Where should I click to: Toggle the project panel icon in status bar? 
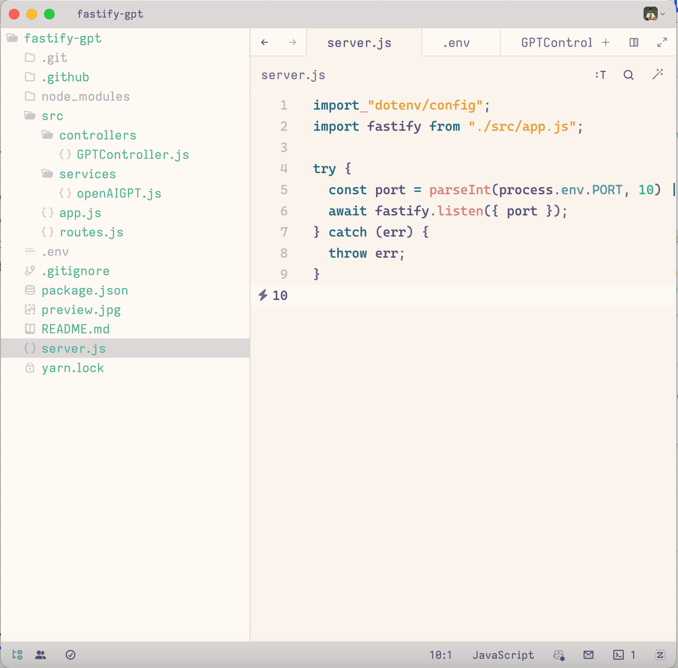tap(17, 655)
